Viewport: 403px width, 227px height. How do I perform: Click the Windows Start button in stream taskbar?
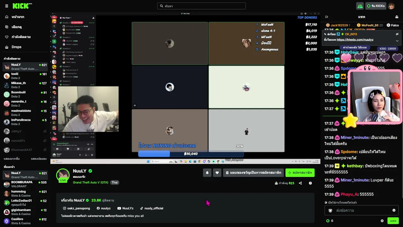[148, 161]
